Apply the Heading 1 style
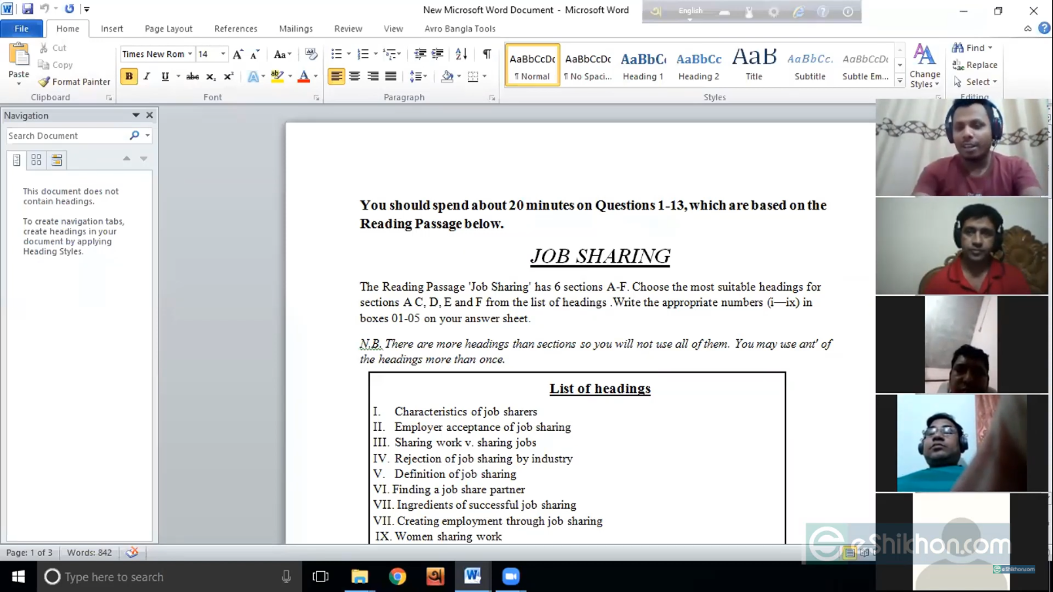 pyautogui.click(x=643, y=65)
